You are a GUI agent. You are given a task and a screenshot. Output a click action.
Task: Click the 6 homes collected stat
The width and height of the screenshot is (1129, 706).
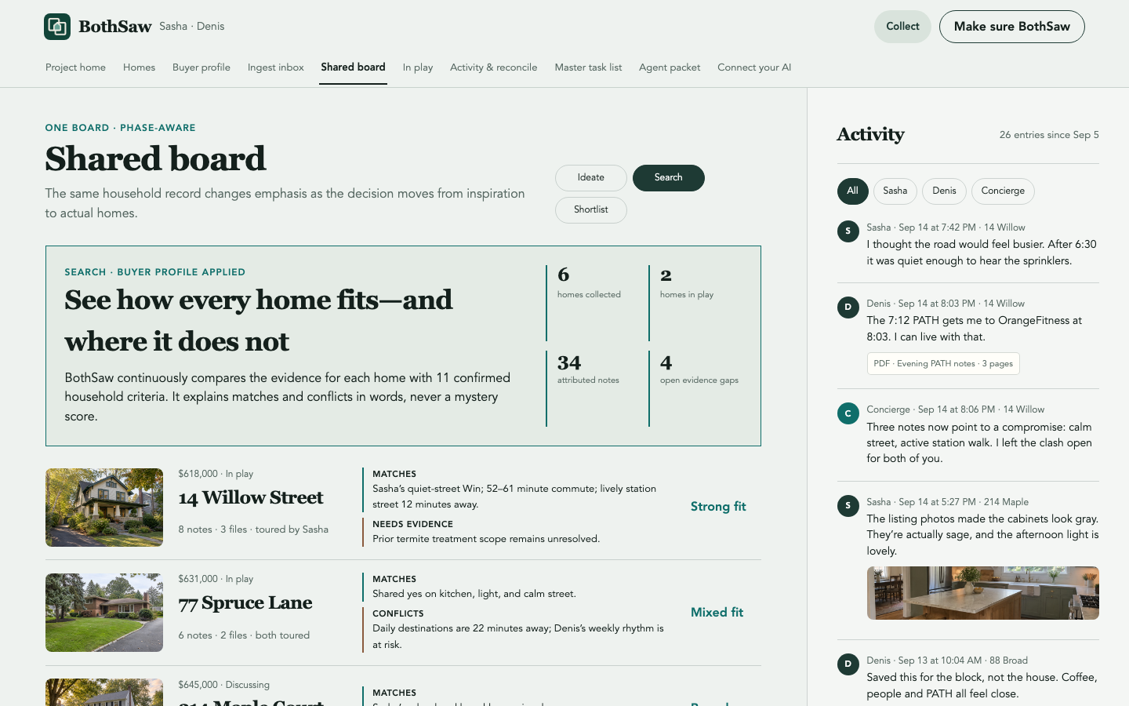(594, 303)
